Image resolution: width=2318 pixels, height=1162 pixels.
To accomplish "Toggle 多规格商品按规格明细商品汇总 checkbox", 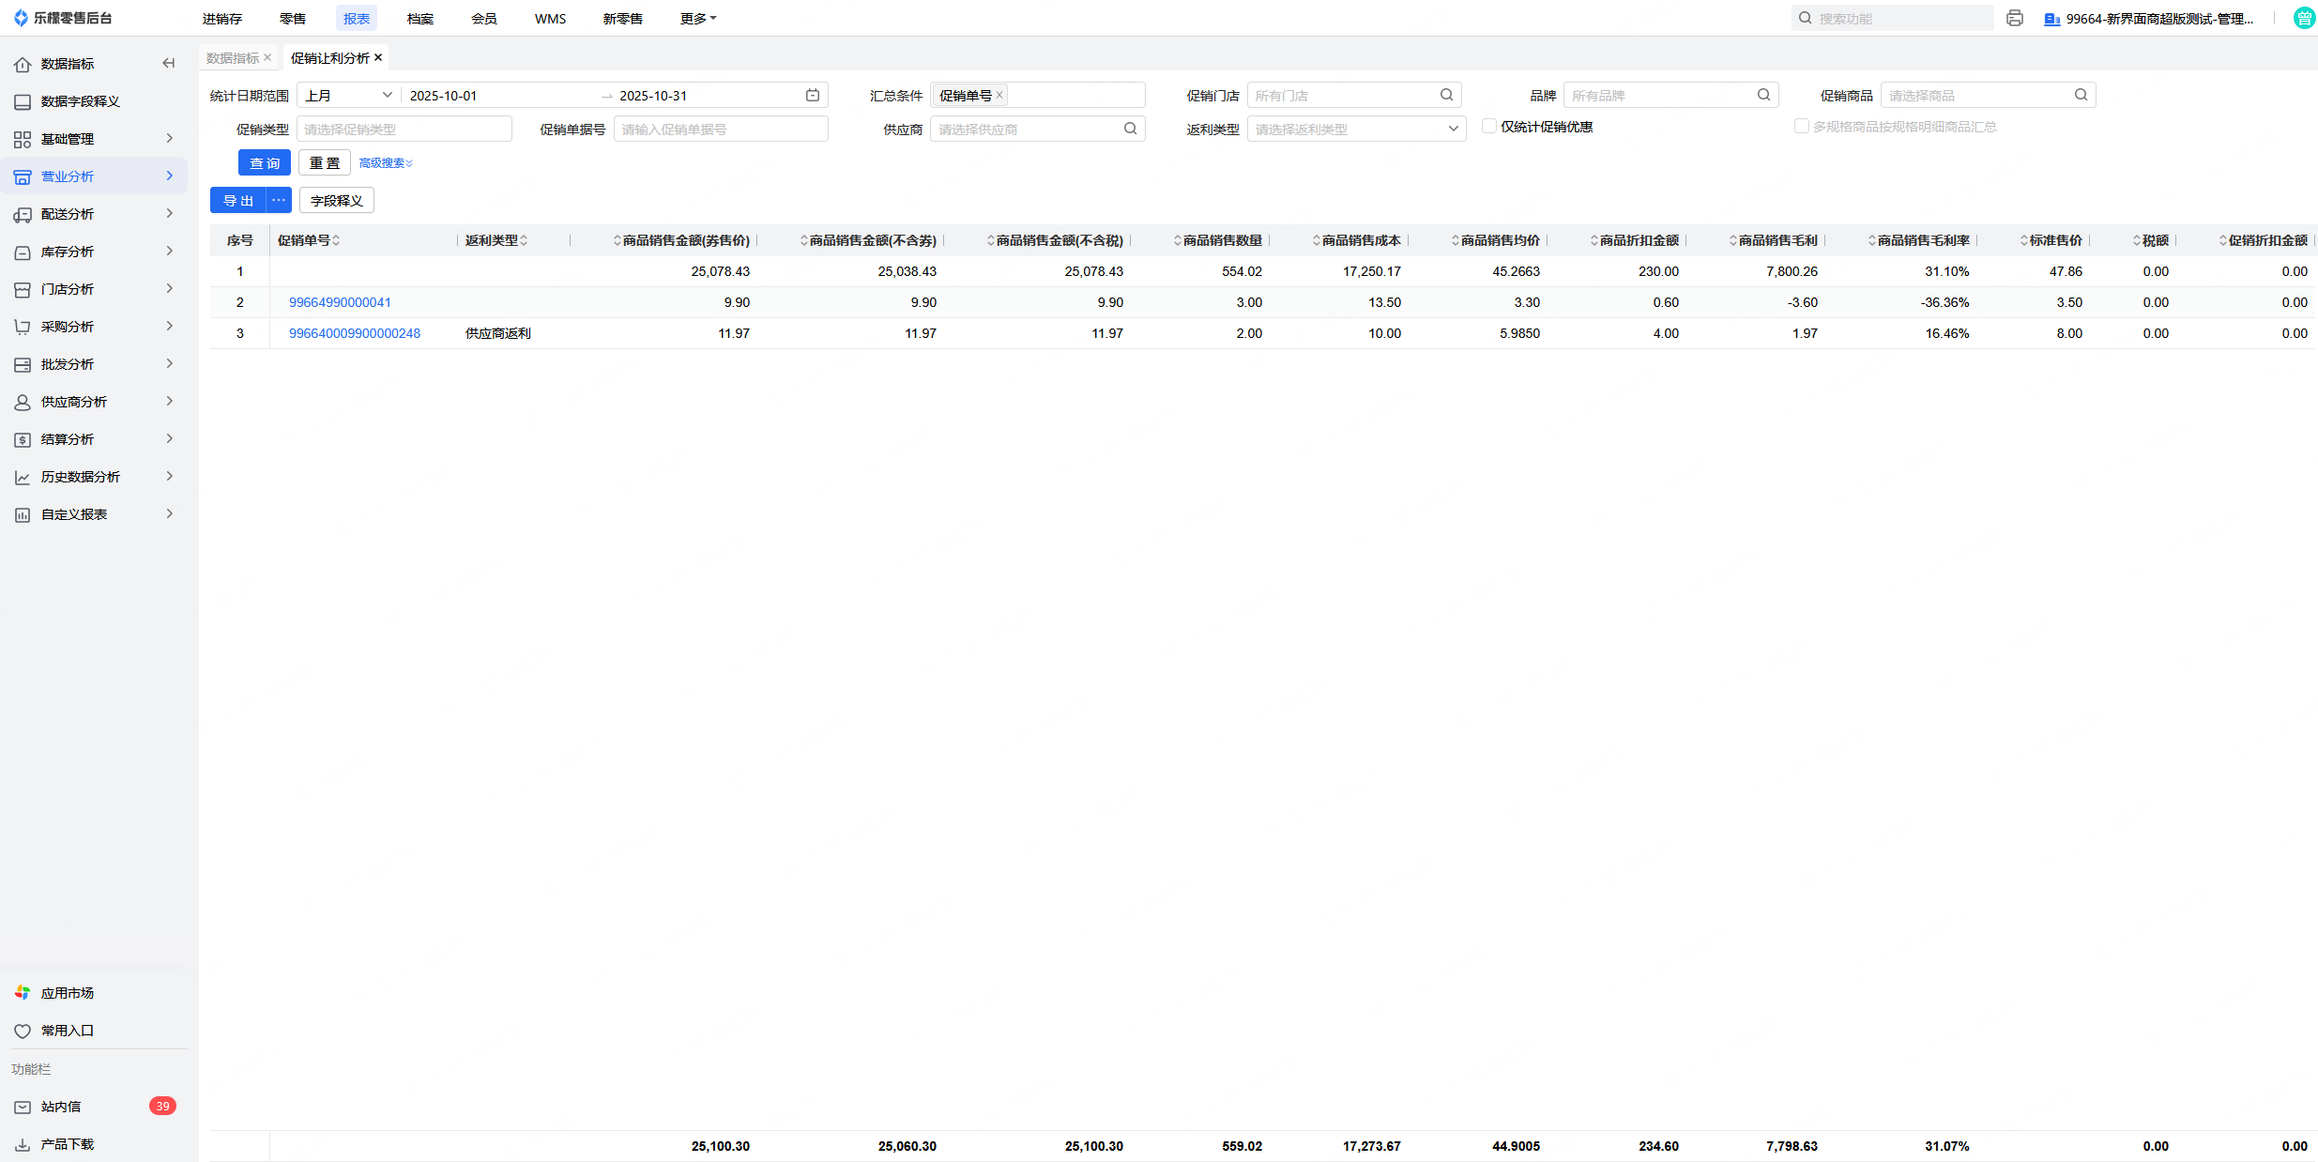I will coord(1801,127).
